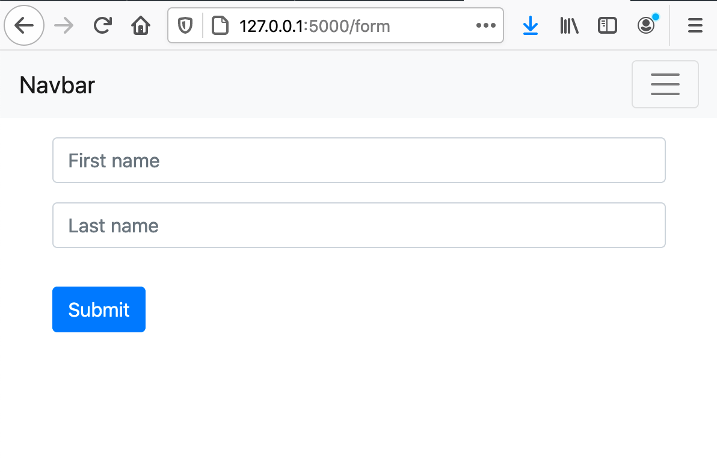Screen dimensions: 717x472
Task: Reload the page using the refresh icon
Action: pos(102,25)
